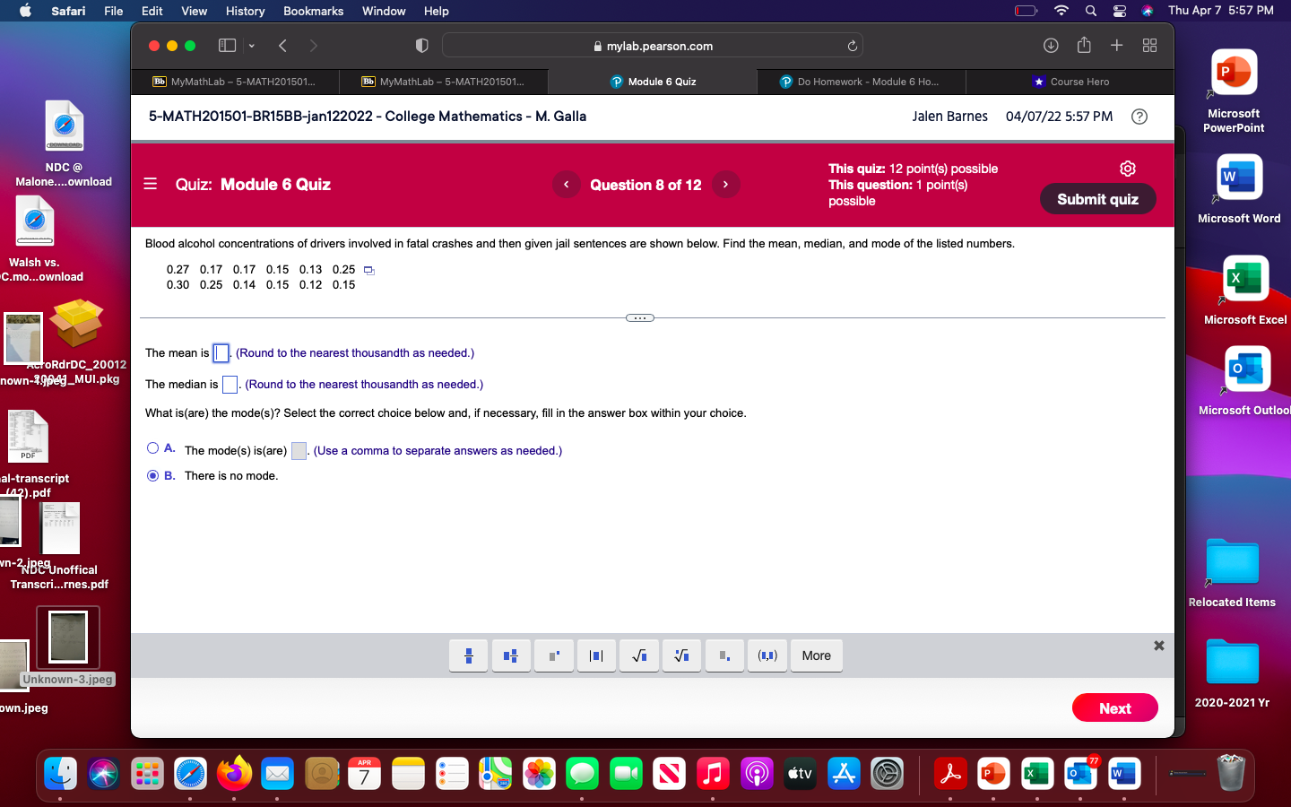Open the quiz settings gear

coord(1127,168)
